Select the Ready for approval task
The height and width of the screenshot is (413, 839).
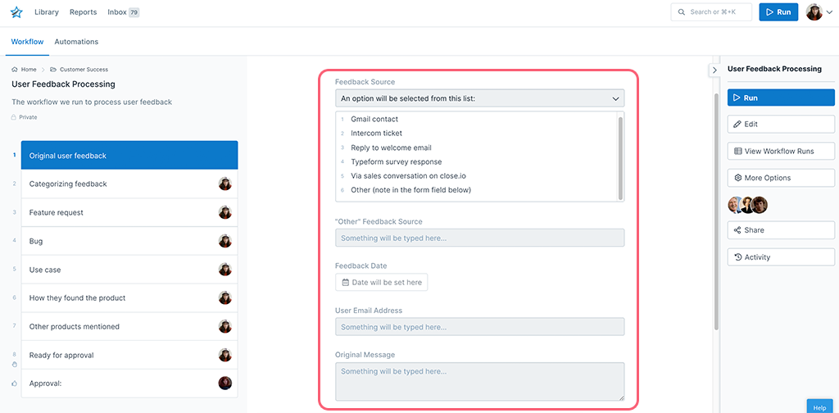click(x=129, y=355)
